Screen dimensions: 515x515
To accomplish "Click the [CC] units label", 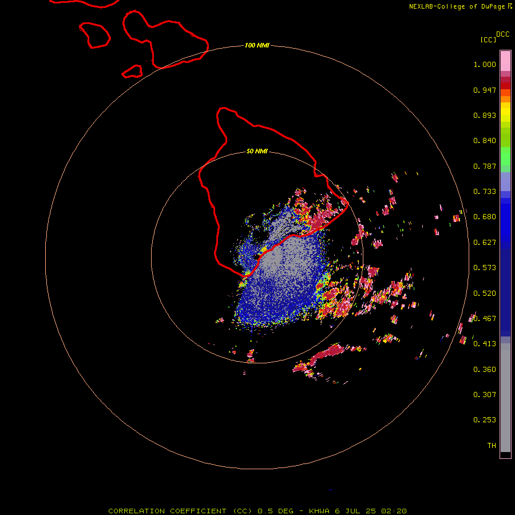I will click(488, 39).
